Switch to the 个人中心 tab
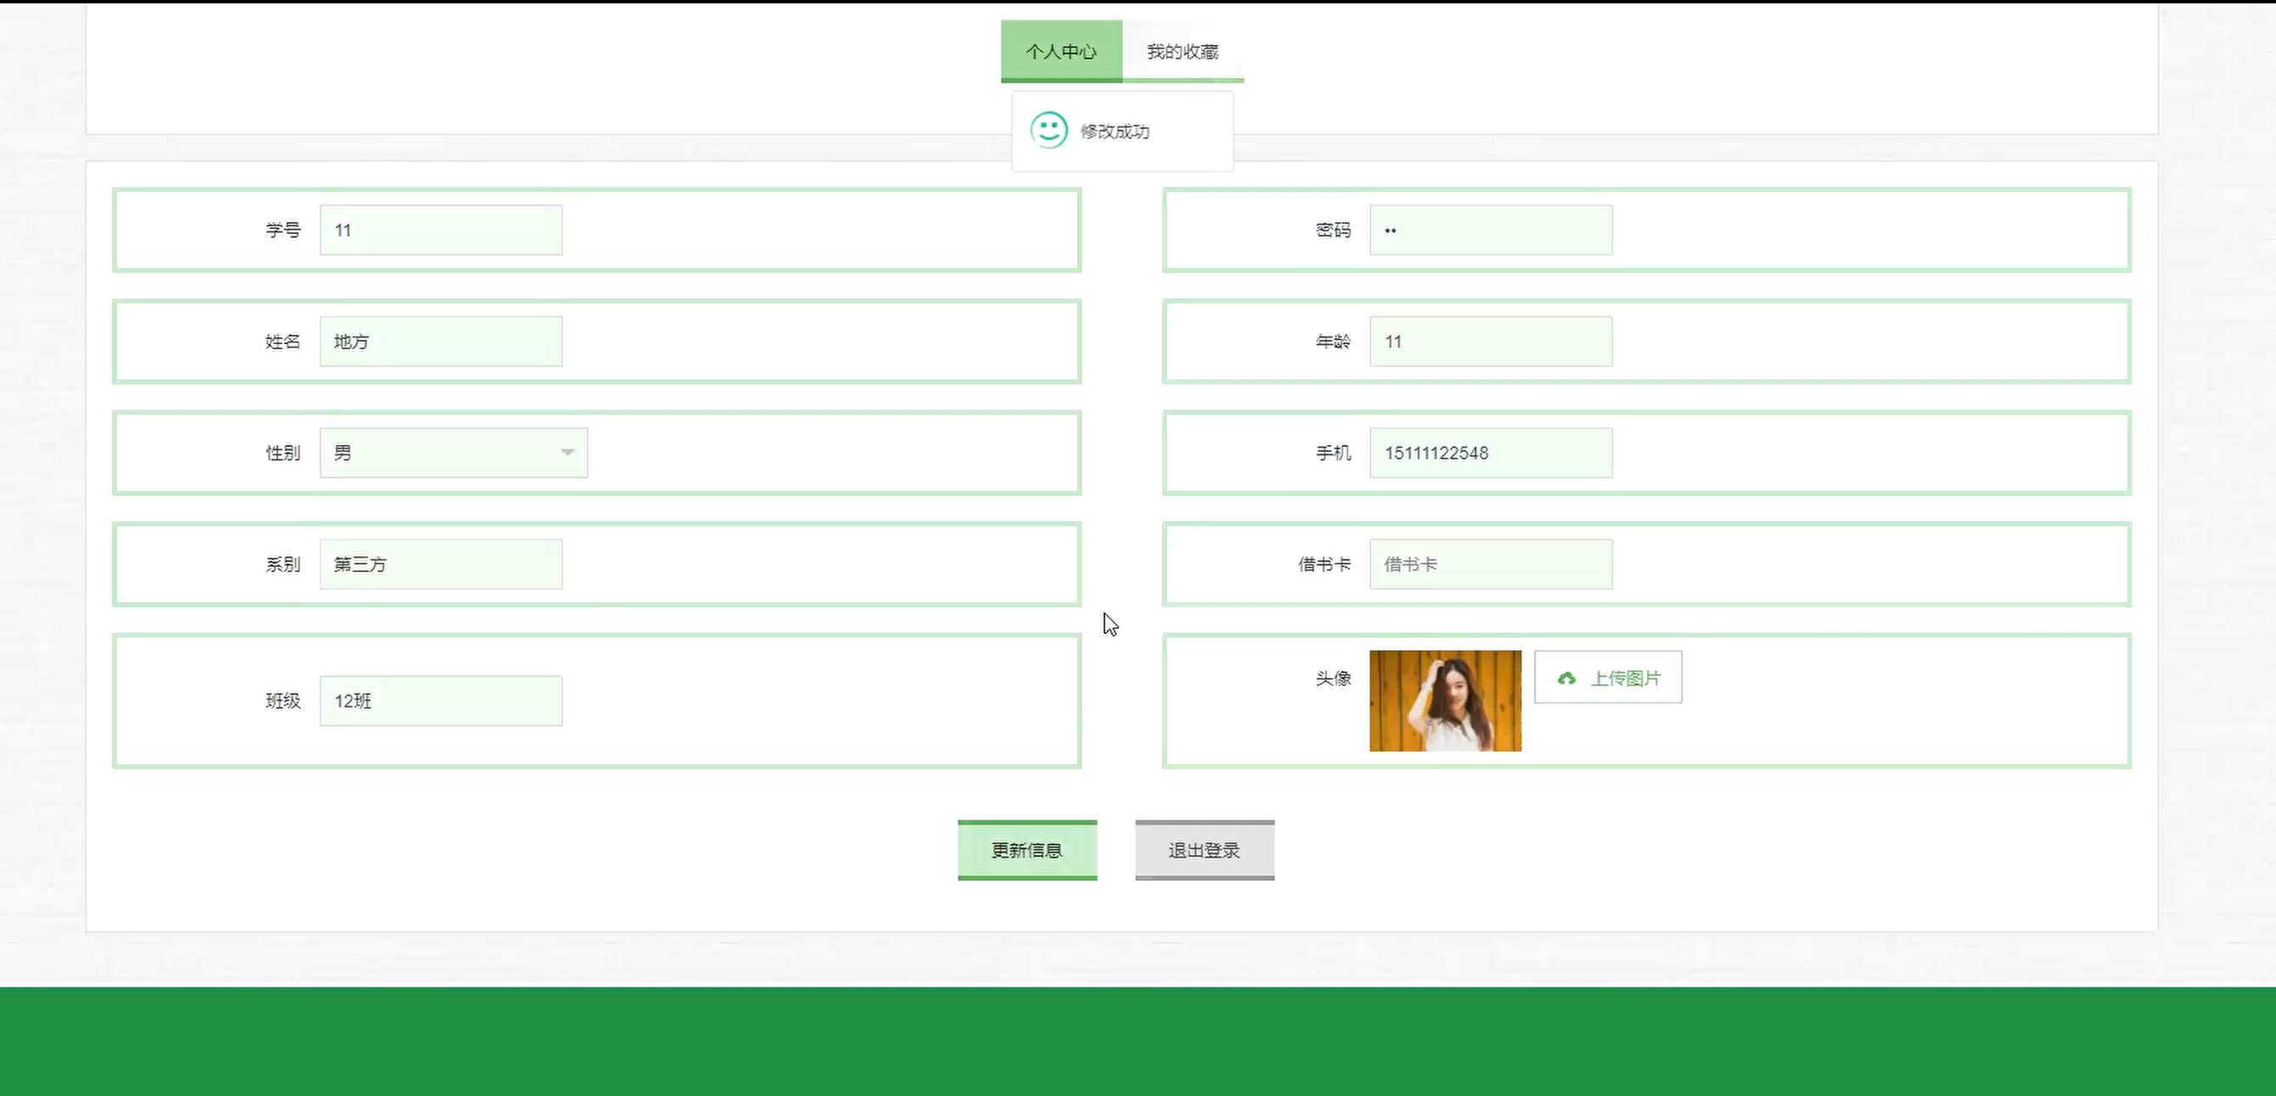The image size is (2276, 1096). coord(1061,51)
